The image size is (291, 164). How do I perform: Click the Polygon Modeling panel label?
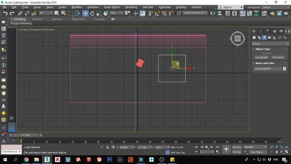[x=21, y=23]
